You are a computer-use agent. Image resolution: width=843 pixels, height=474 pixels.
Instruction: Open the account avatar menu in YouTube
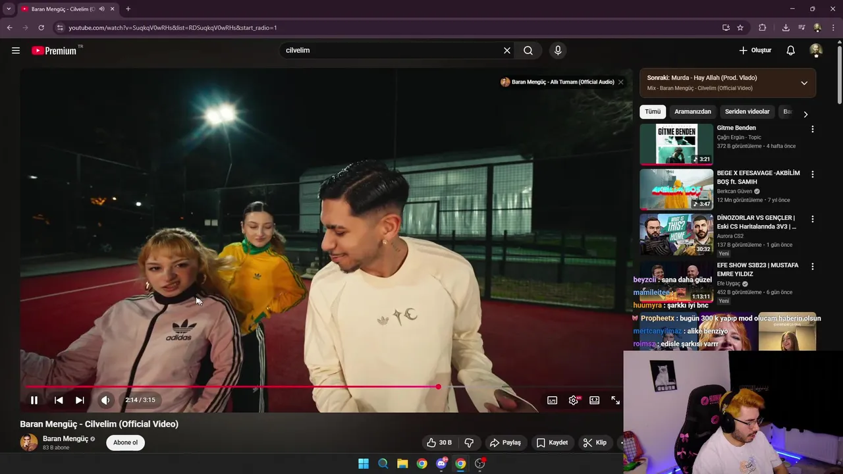[816, 50]
